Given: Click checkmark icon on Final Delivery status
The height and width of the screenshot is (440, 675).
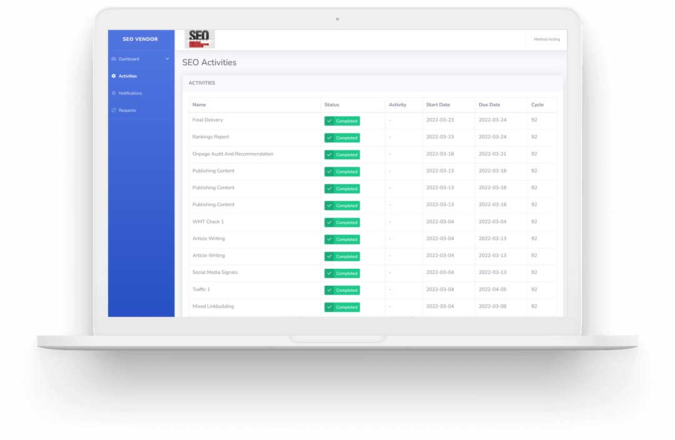Looking at the screenshot, I should click(329, 121).
